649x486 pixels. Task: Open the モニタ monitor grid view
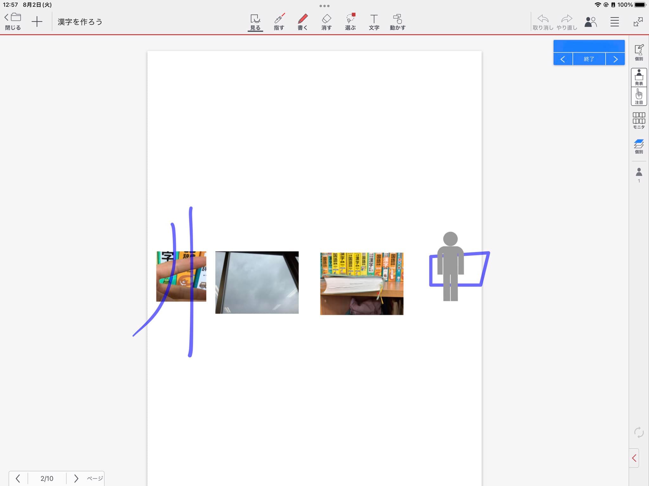point(639,120)
